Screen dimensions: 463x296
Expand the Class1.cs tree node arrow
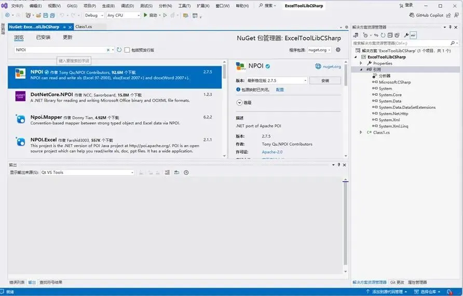(361, 132)
